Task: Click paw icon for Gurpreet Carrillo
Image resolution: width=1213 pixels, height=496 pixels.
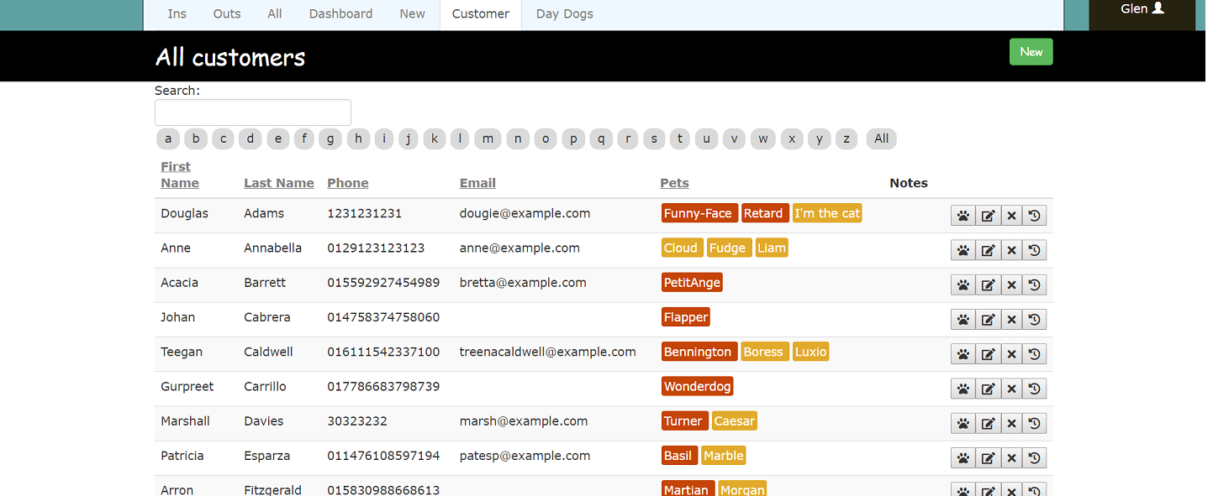Action: coord(963,389)
